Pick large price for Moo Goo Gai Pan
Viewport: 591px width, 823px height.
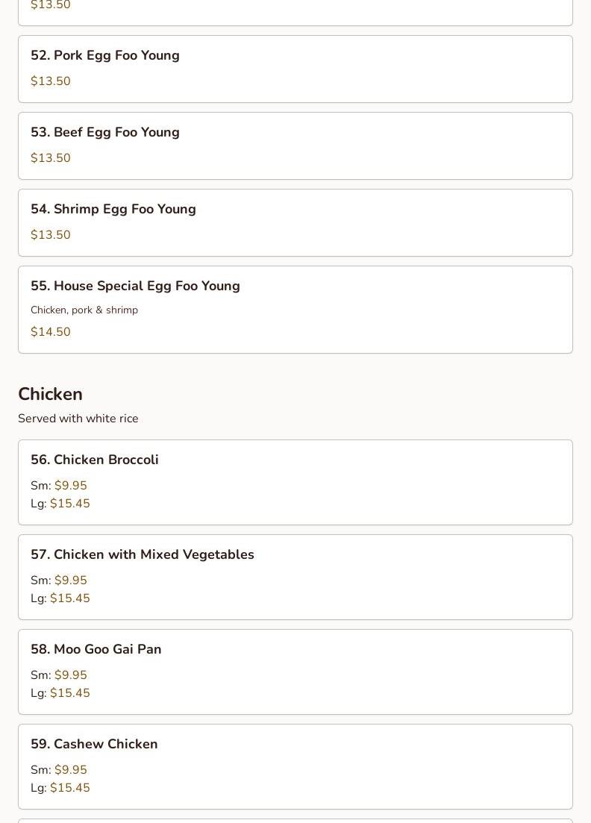pyautogui.click(x=70, y=693)
